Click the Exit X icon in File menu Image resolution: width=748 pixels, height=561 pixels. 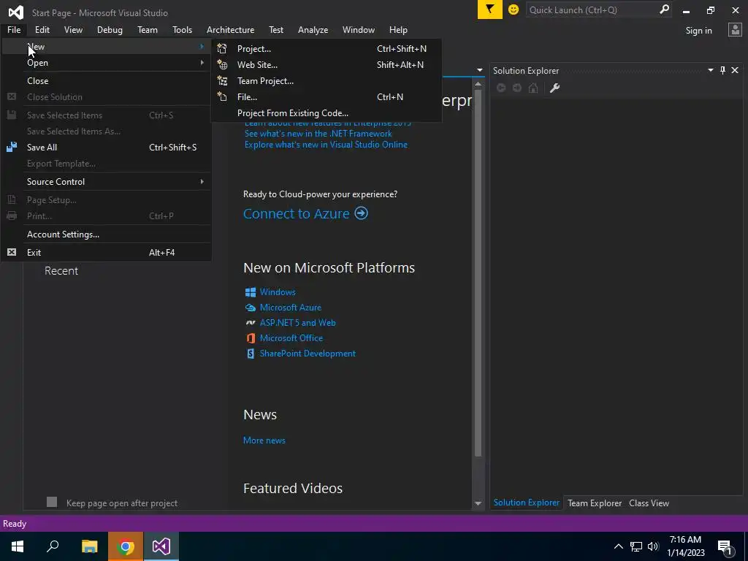pos(12,252)
